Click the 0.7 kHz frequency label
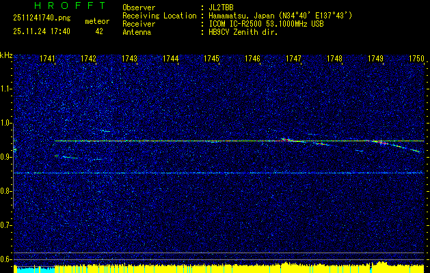Image resolution: width=430 pixels, height=273 pixels. pos(6,225)
